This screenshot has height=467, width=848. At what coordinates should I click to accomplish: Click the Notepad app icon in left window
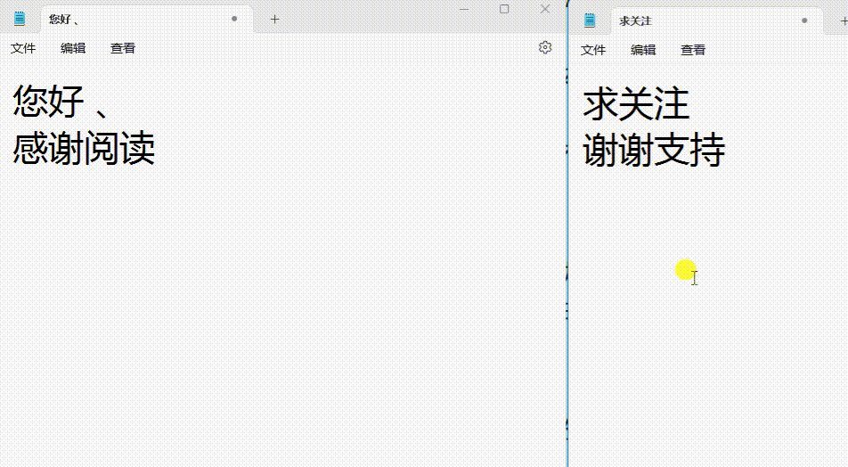coord(20,19)
